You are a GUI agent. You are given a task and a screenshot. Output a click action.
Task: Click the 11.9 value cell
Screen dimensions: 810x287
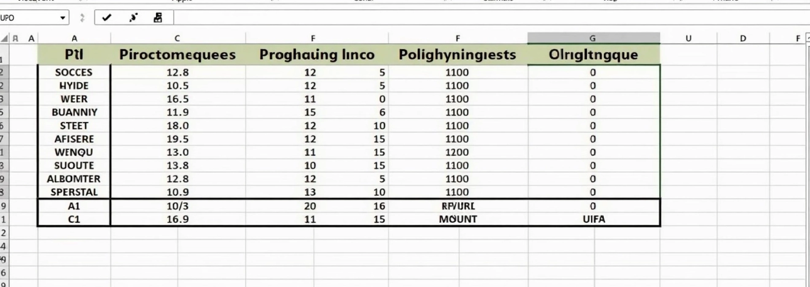pos(178,112)
